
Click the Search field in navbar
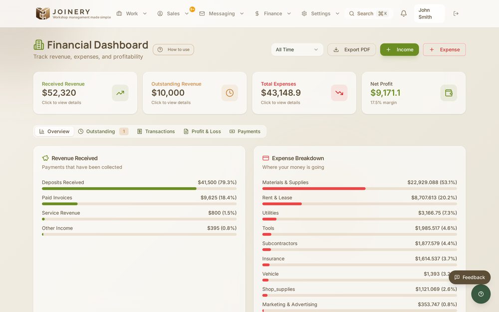[369, 13]
